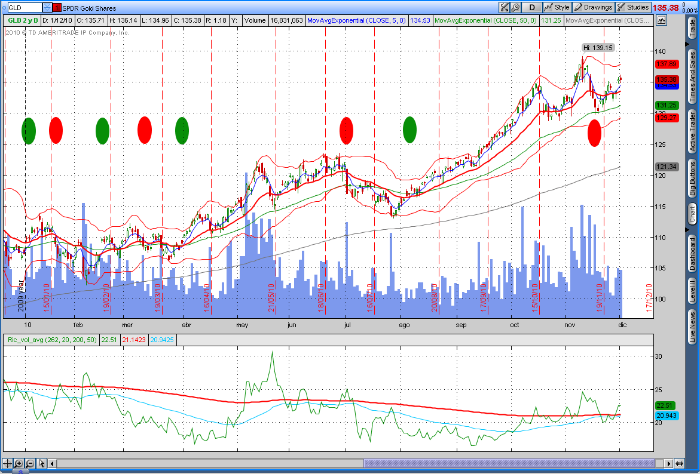This screenshot has width=700, height=474.
Task: Click the zoom out magnifier icon
Action: pyautogui.click(x=30, y=463)
